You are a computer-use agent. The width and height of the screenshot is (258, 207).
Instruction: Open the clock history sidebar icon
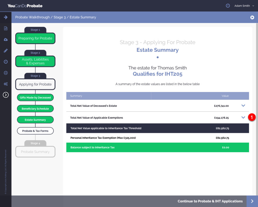point(6,62)
